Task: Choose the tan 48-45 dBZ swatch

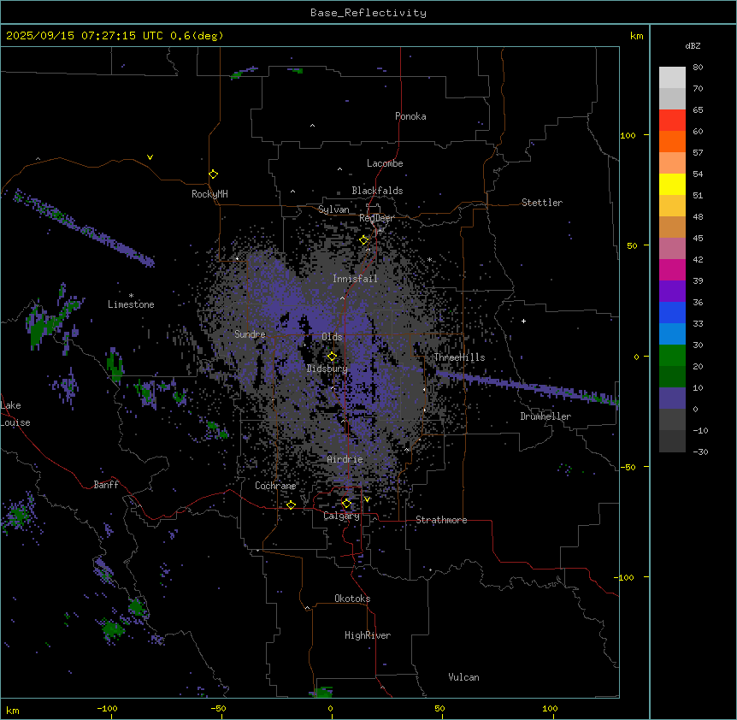Action: 672,227
